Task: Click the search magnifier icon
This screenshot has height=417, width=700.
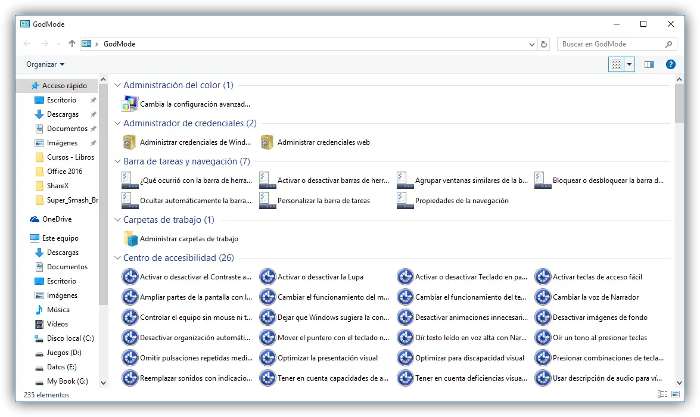Action: tap(668, 44)
